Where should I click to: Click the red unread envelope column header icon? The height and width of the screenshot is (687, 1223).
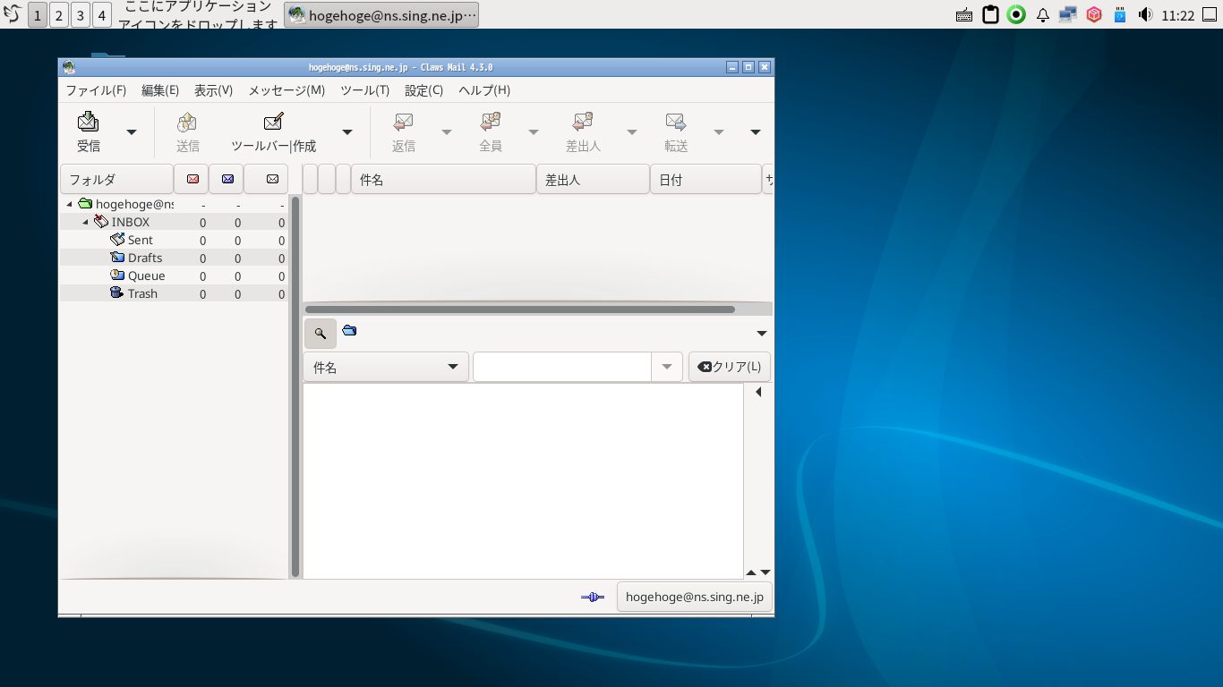191,179
